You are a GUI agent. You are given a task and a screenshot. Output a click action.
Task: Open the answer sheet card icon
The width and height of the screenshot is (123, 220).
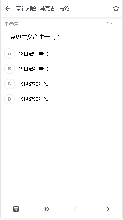point(16,209)
